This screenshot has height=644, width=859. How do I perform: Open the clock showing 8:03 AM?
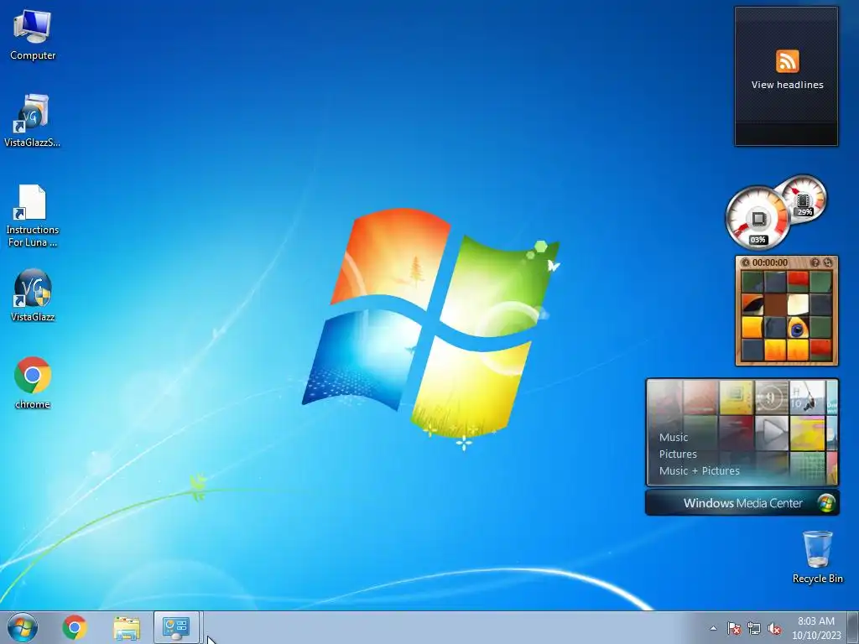[x=816, y=628]
